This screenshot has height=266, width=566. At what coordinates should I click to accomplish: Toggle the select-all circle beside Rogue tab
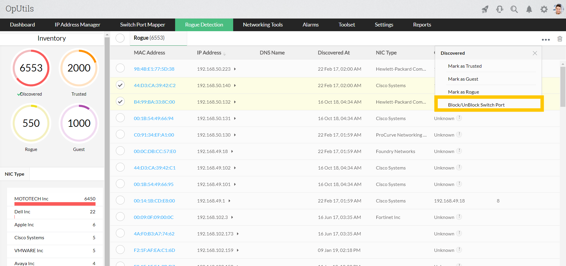(x=120, y=38)
